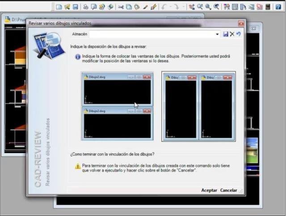Save the Almacén entry with the floppy icon
The height and width of the screenshot is (216, 286).
(x=226, y=34)
